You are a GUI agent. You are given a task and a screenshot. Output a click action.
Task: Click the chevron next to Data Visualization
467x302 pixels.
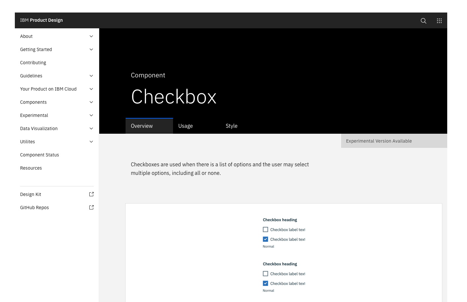click(x=91, y=128)
